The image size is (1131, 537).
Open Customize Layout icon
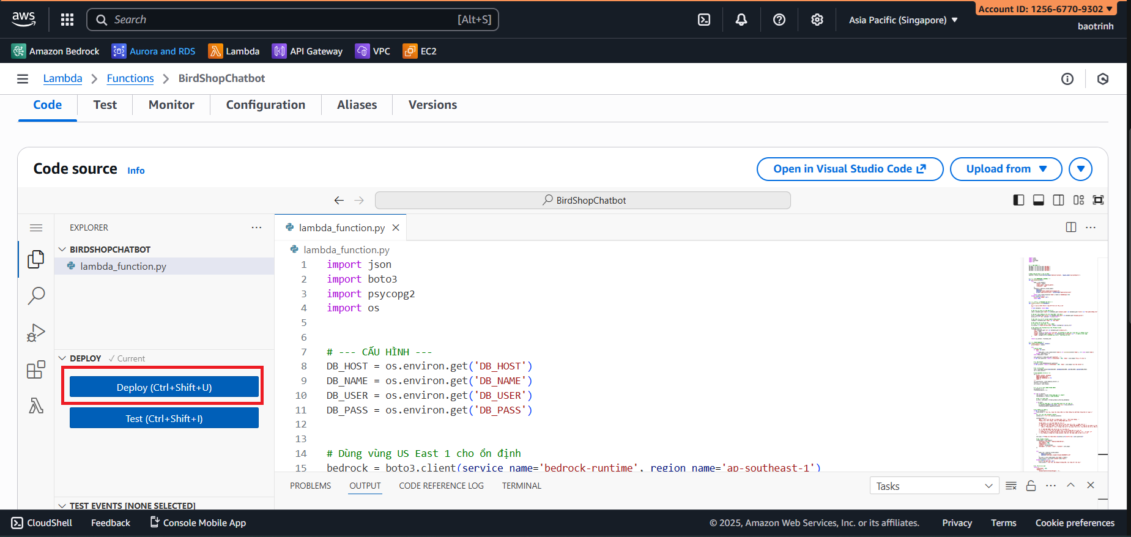point(1078,200)
